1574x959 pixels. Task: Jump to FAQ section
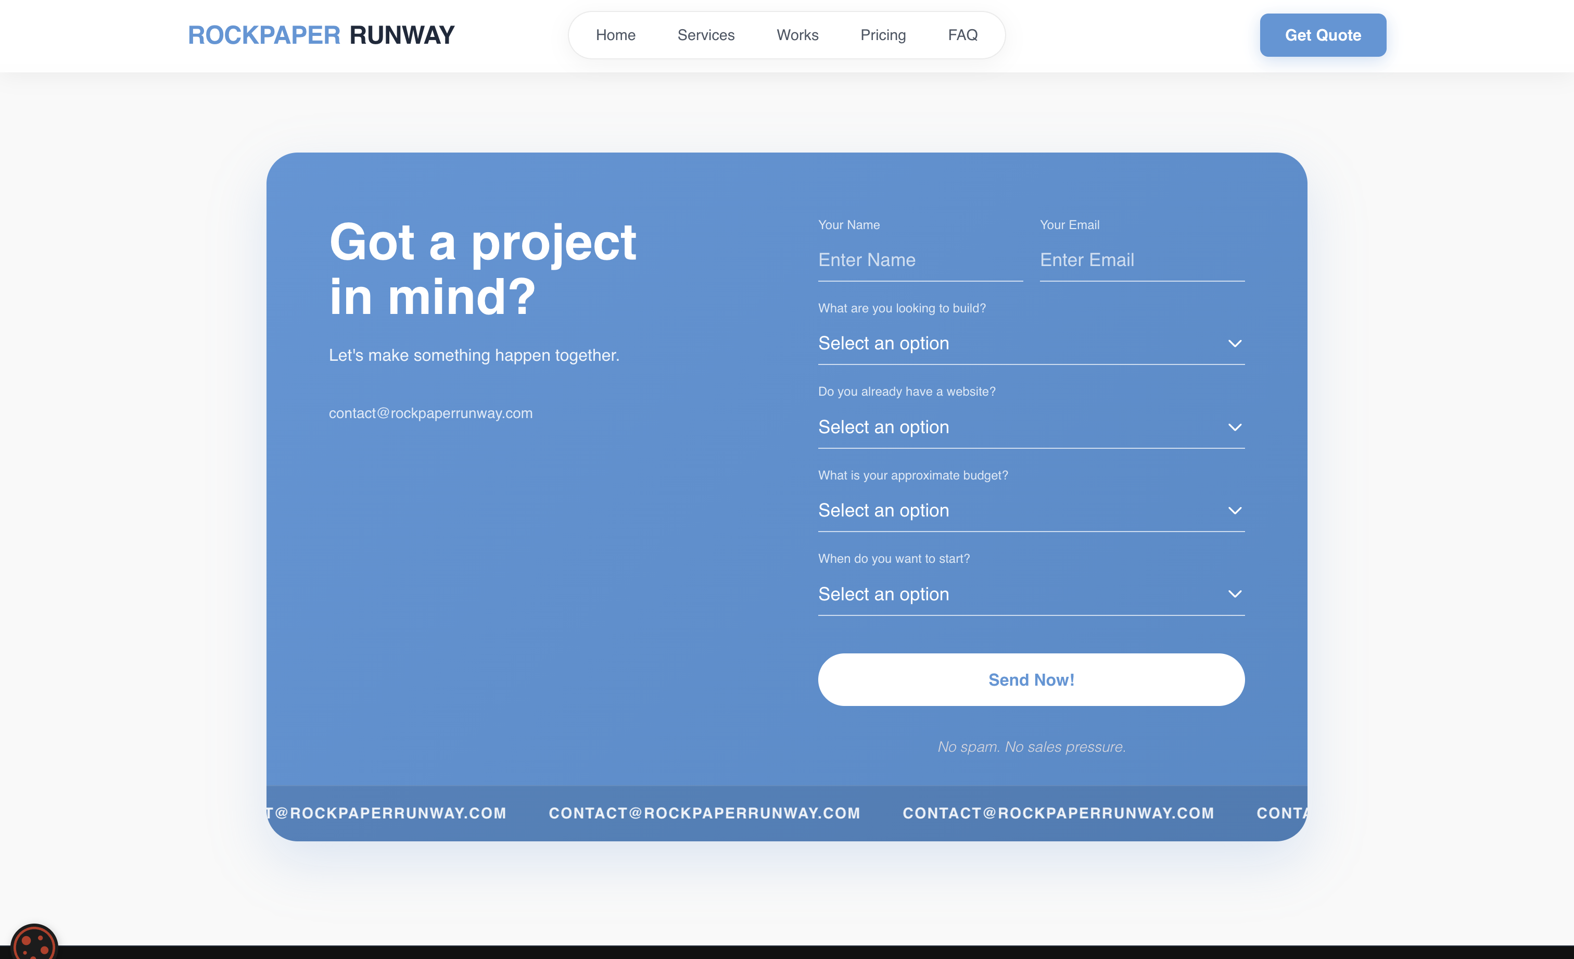[x=962, y=35]
